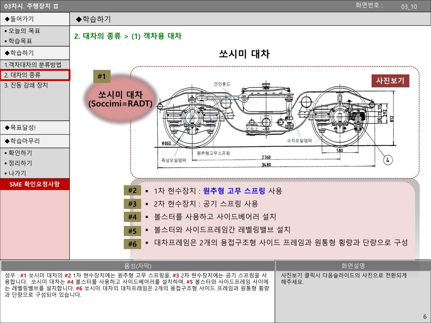Click the #6 marker badge

point(132,244)
